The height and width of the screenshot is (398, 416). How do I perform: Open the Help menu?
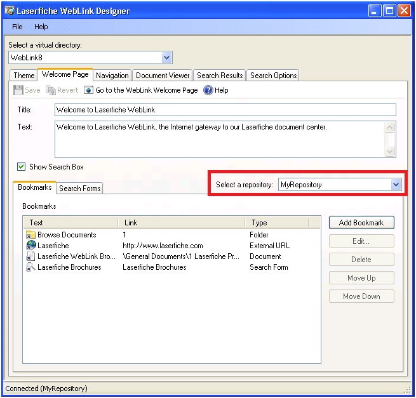click(41, 27)
